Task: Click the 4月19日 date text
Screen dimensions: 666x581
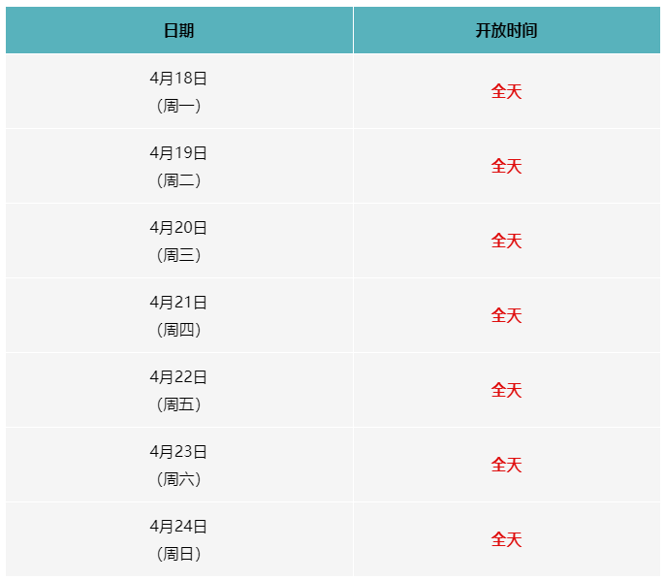Action: (x=178, y=153)
